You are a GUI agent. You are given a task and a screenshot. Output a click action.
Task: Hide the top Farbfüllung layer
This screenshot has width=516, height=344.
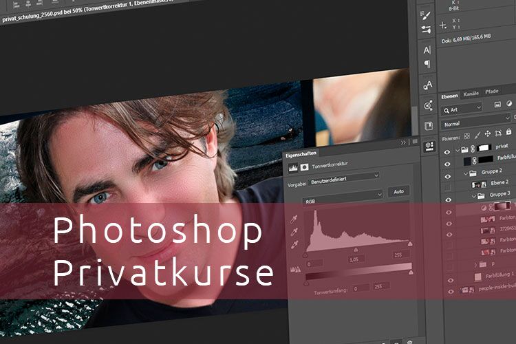coord(447,164)
